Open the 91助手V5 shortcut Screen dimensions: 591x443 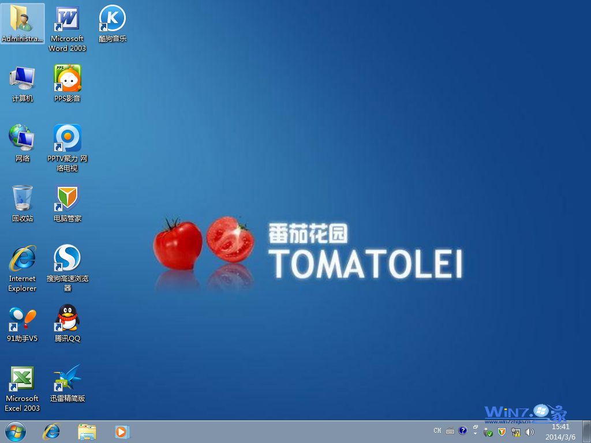[23, 324]
